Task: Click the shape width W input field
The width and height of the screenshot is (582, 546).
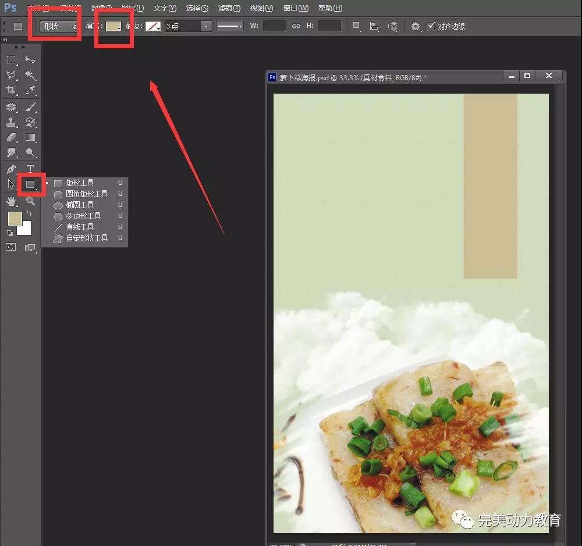Action: 274,26
